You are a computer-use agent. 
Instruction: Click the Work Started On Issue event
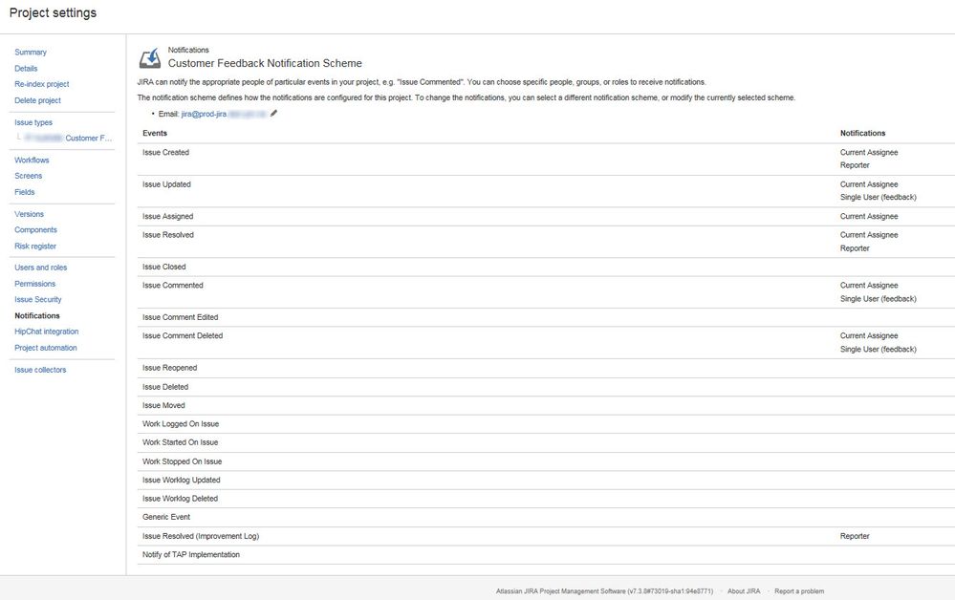pyautogui.click(x=181, y=442)
